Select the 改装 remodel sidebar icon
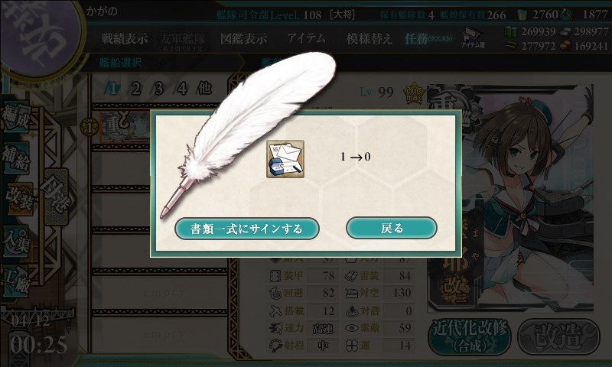The image size is (612, 367). 18,199
